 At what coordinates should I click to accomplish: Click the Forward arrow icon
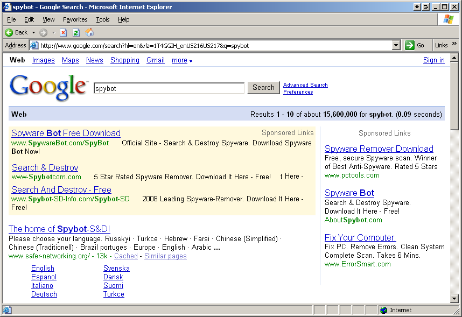pos(43,32)
